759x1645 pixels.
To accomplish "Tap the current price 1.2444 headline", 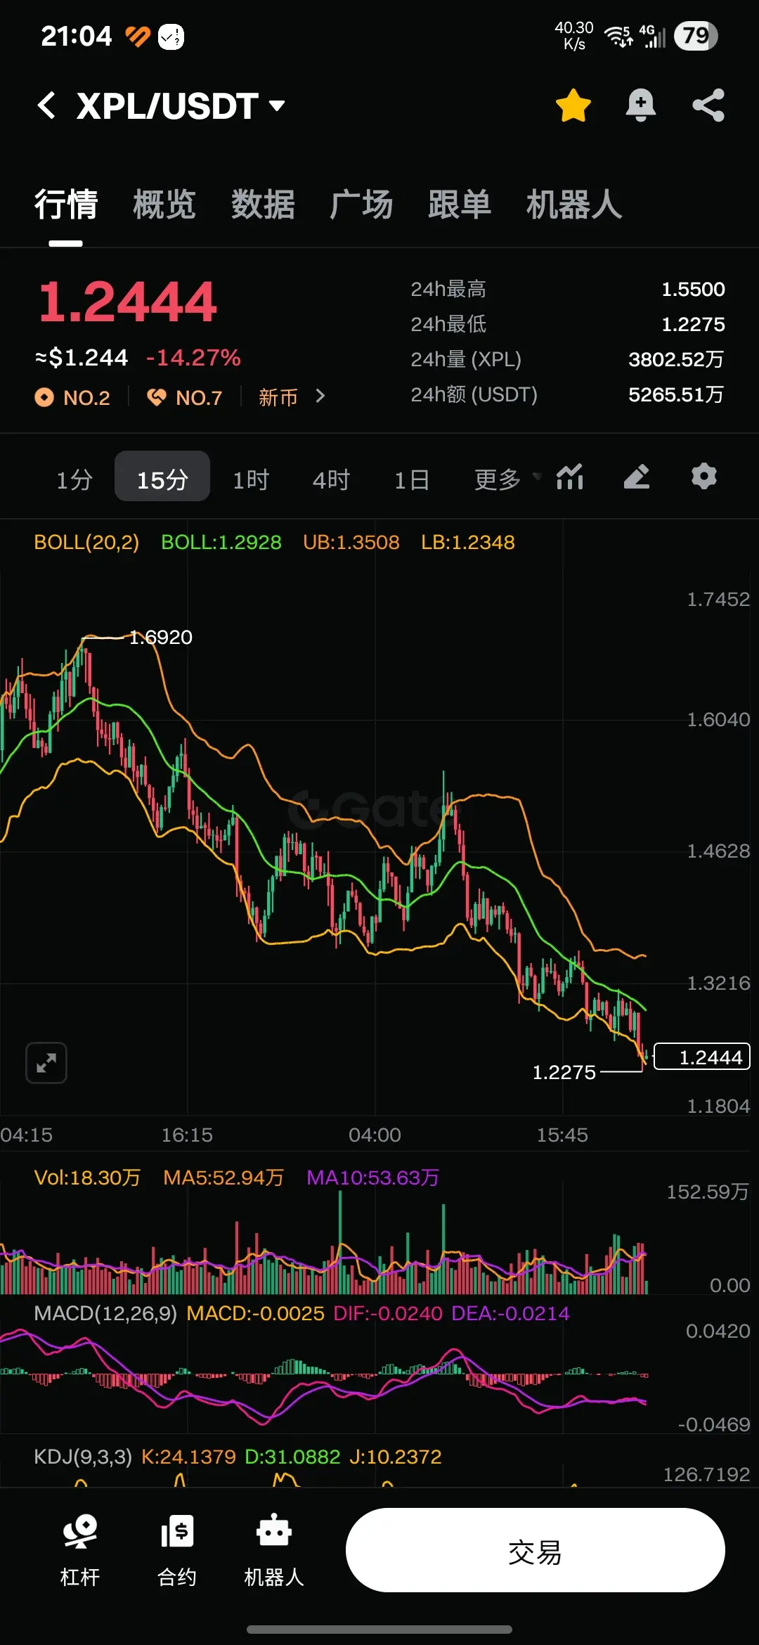I will coord(127,302).
